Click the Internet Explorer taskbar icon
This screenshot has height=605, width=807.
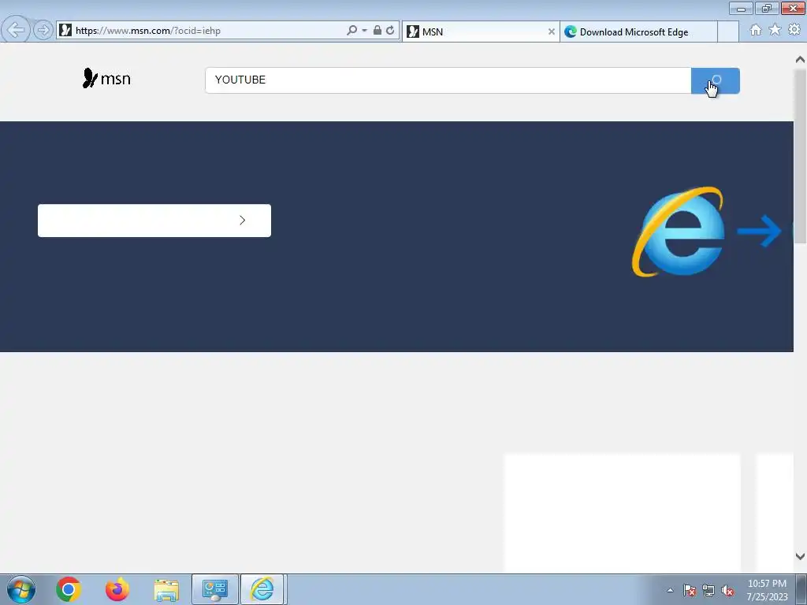(262, 589)
